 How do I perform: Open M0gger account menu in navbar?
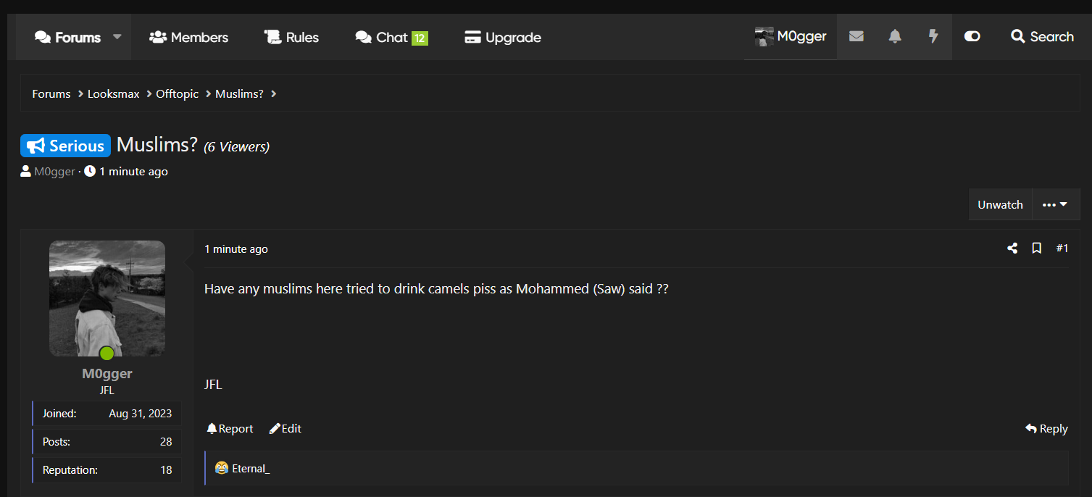(x=791, y=36)
